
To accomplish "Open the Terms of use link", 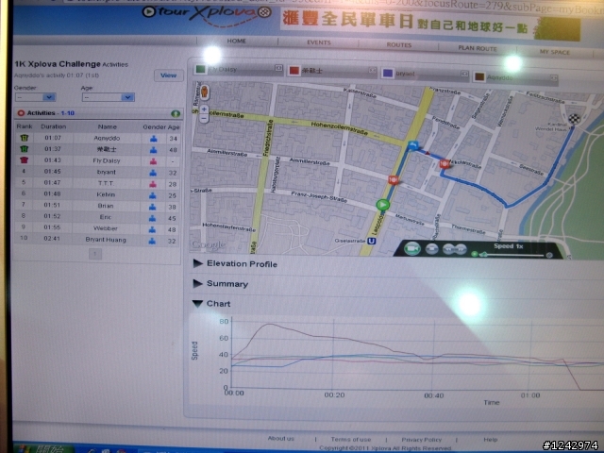I will pyautogui.click(x=350, y=439).
